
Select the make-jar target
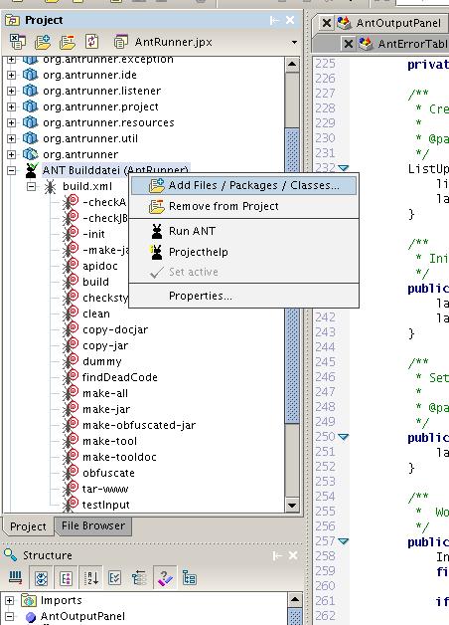tap(106, 409)
